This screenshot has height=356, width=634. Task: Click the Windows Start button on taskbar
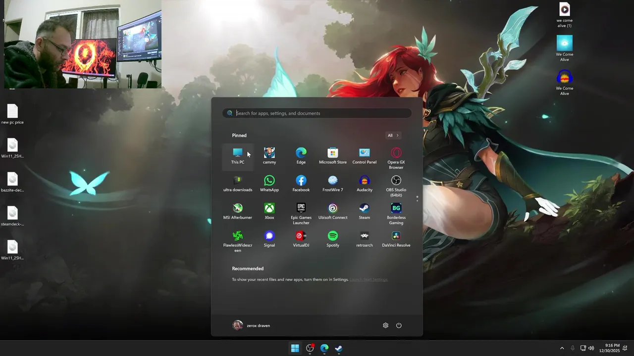295,348
